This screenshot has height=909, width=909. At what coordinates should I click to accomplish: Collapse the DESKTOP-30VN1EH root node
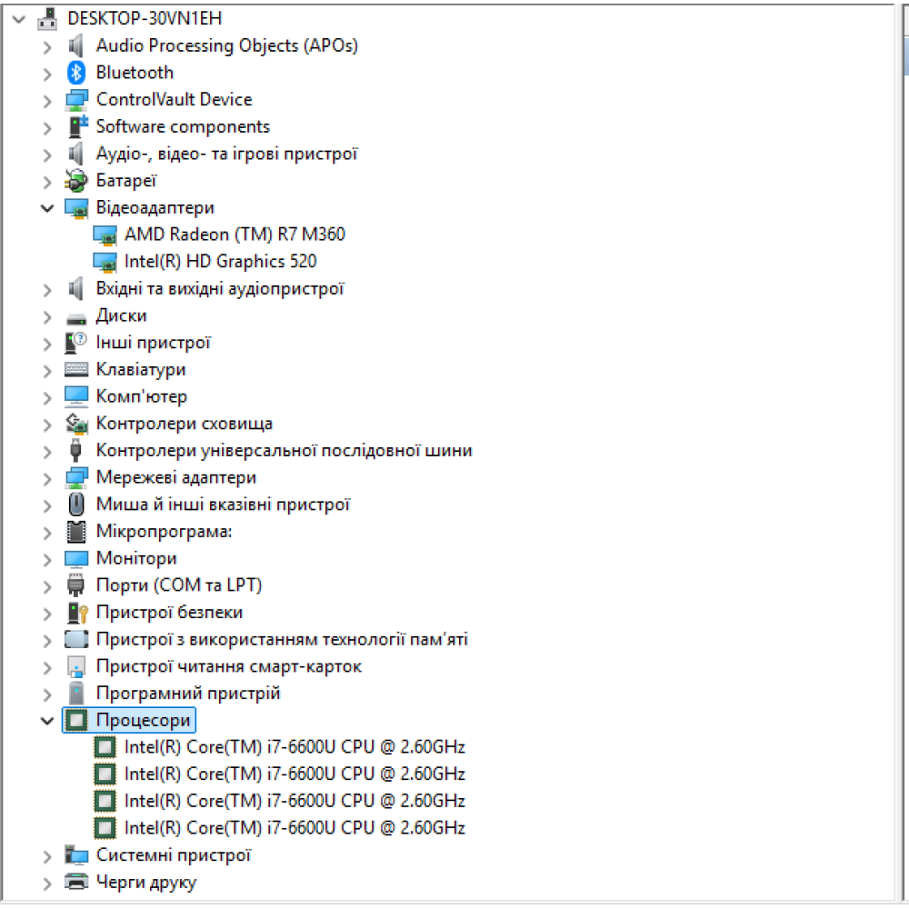(x=19, y=19)
